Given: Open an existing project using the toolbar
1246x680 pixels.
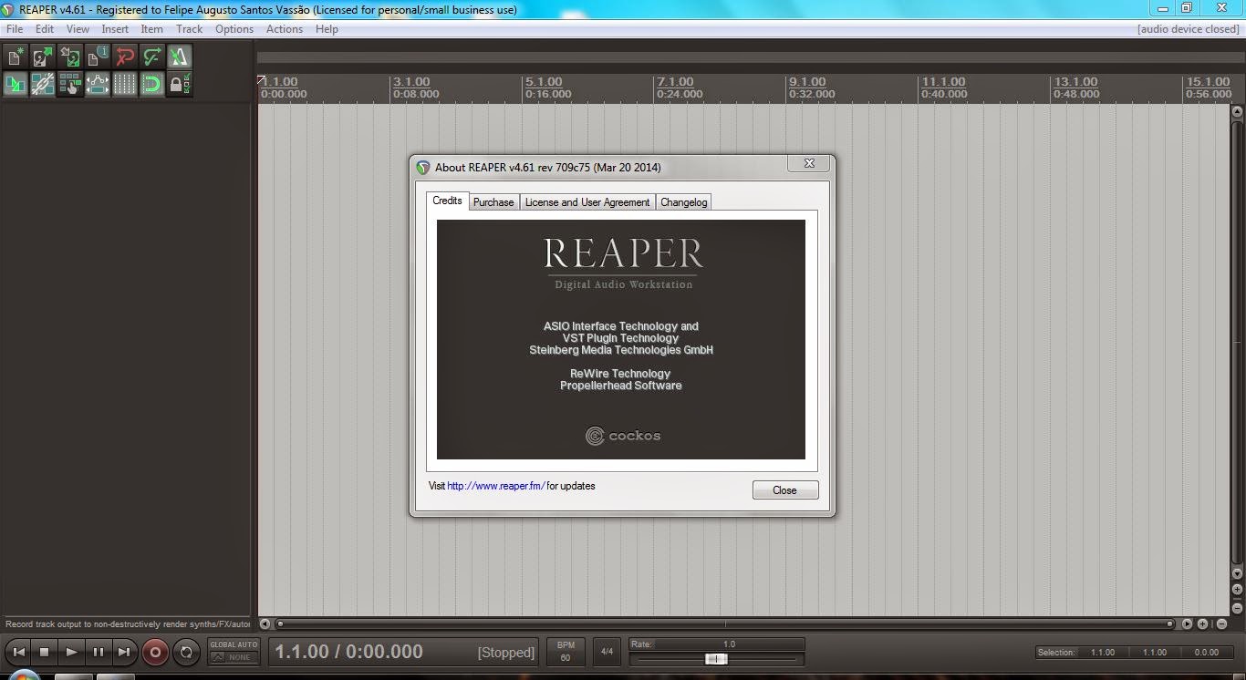Looking at the screenshot, I should (42, 57).
